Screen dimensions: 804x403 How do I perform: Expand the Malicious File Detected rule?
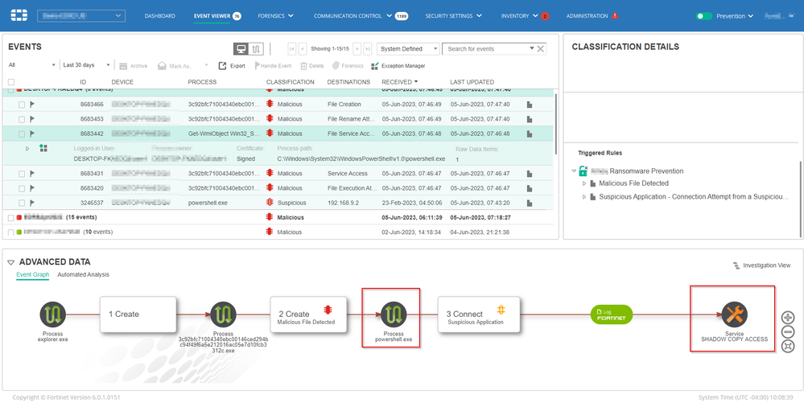(584, 183)
